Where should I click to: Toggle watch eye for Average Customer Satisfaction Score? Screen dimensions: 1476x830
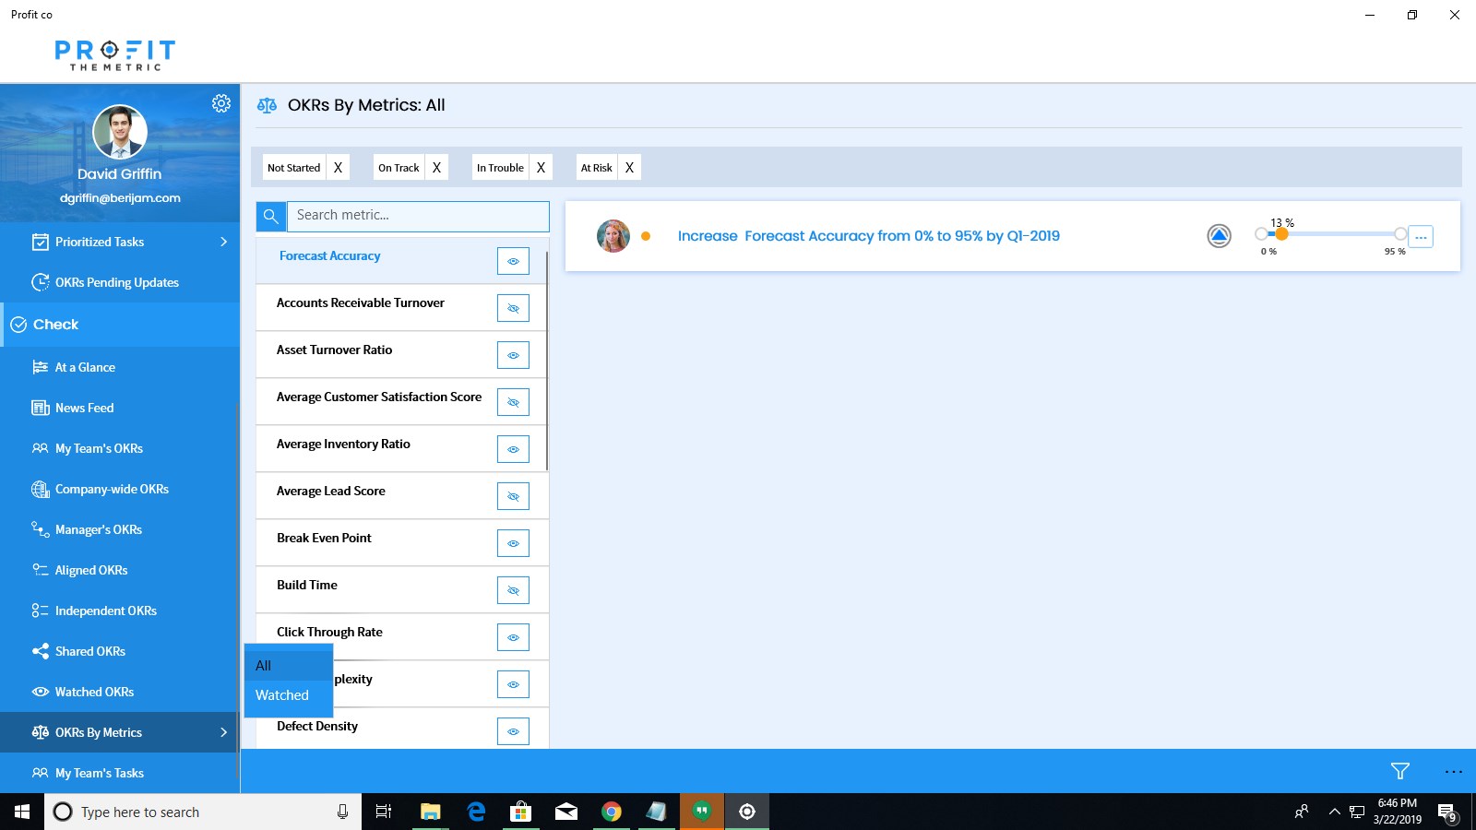(x=513, y=402)
